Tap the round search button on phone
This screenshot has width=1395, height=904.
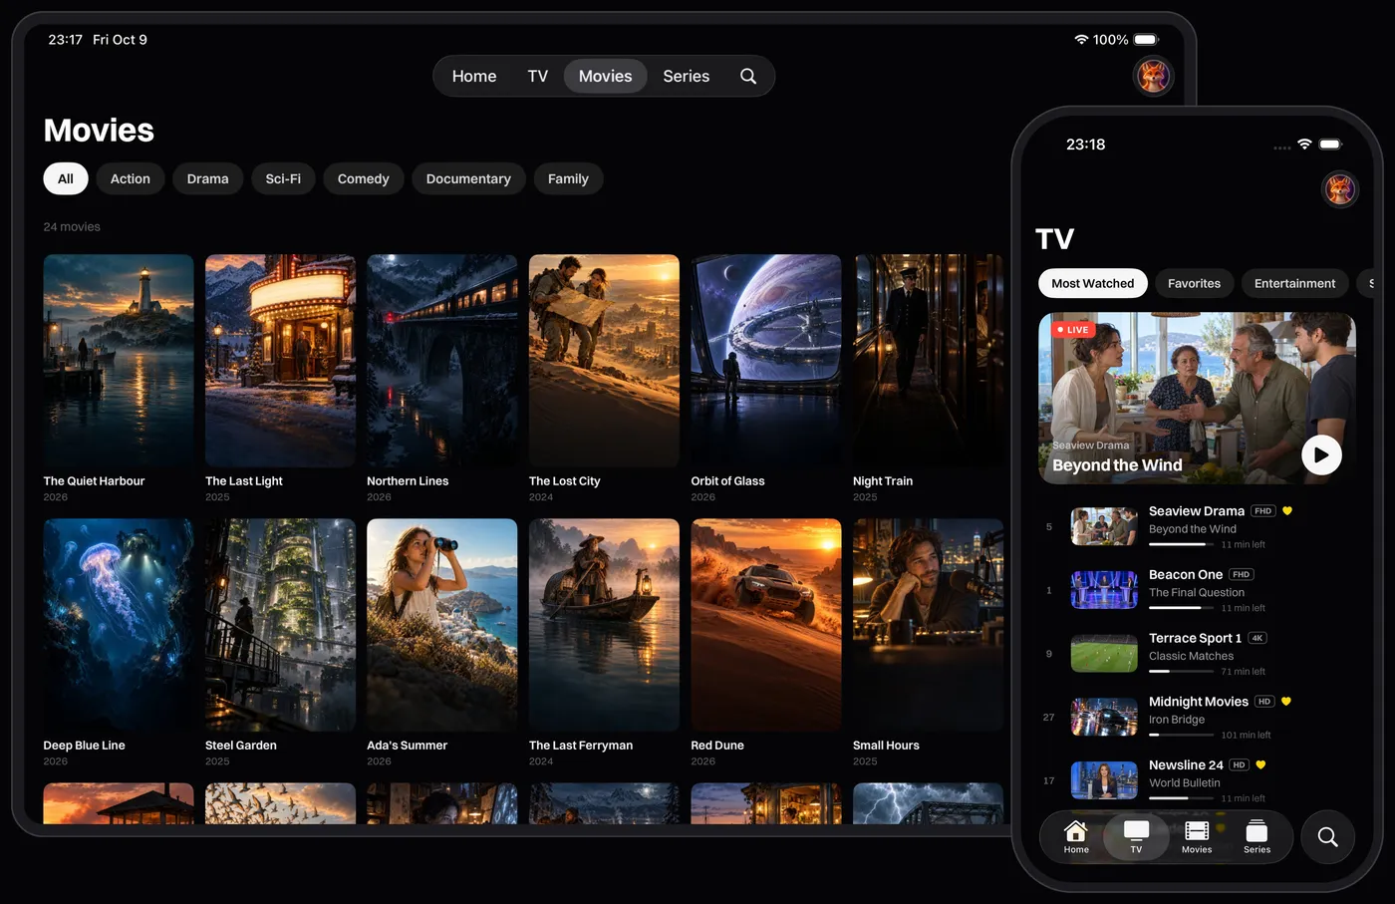[1328, 837]
